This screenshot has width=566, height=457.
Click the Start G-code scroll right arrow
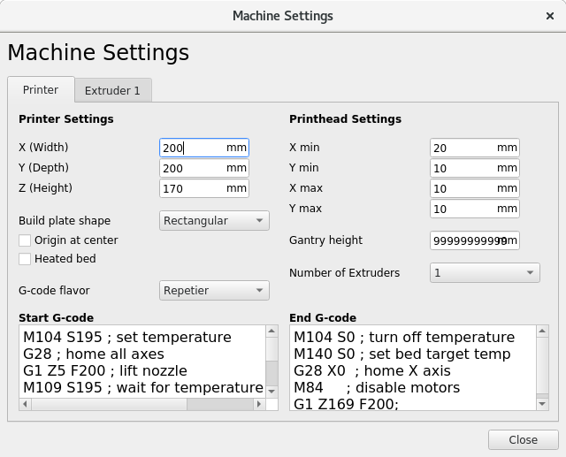pyautogui.click(x=259, y=404)
